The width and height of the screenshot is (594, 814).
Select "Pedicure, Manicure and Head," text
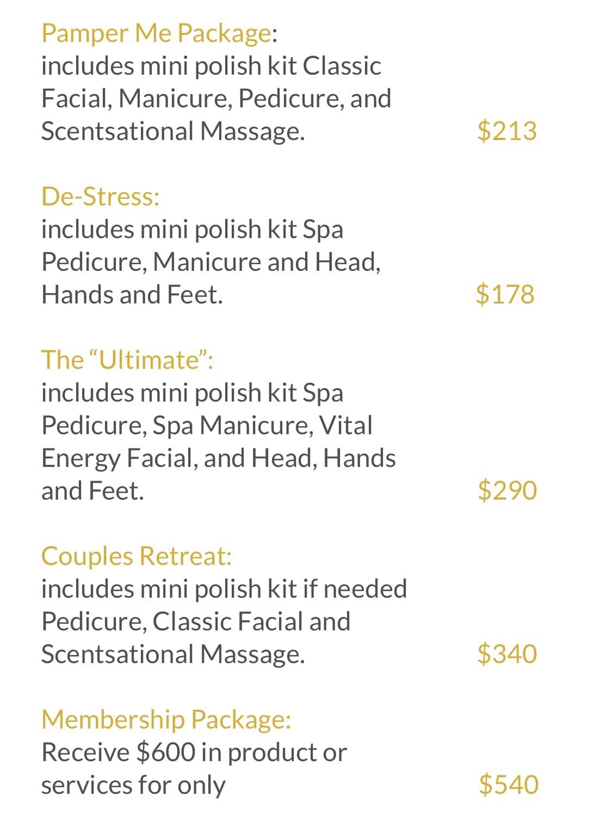(x=211, y=262)
